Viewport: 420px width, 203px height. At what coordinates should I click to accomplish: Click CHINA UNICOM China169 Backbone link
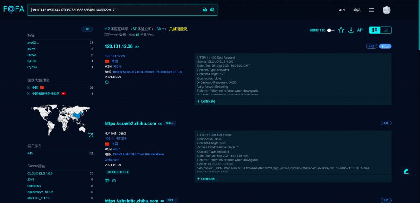139,155
